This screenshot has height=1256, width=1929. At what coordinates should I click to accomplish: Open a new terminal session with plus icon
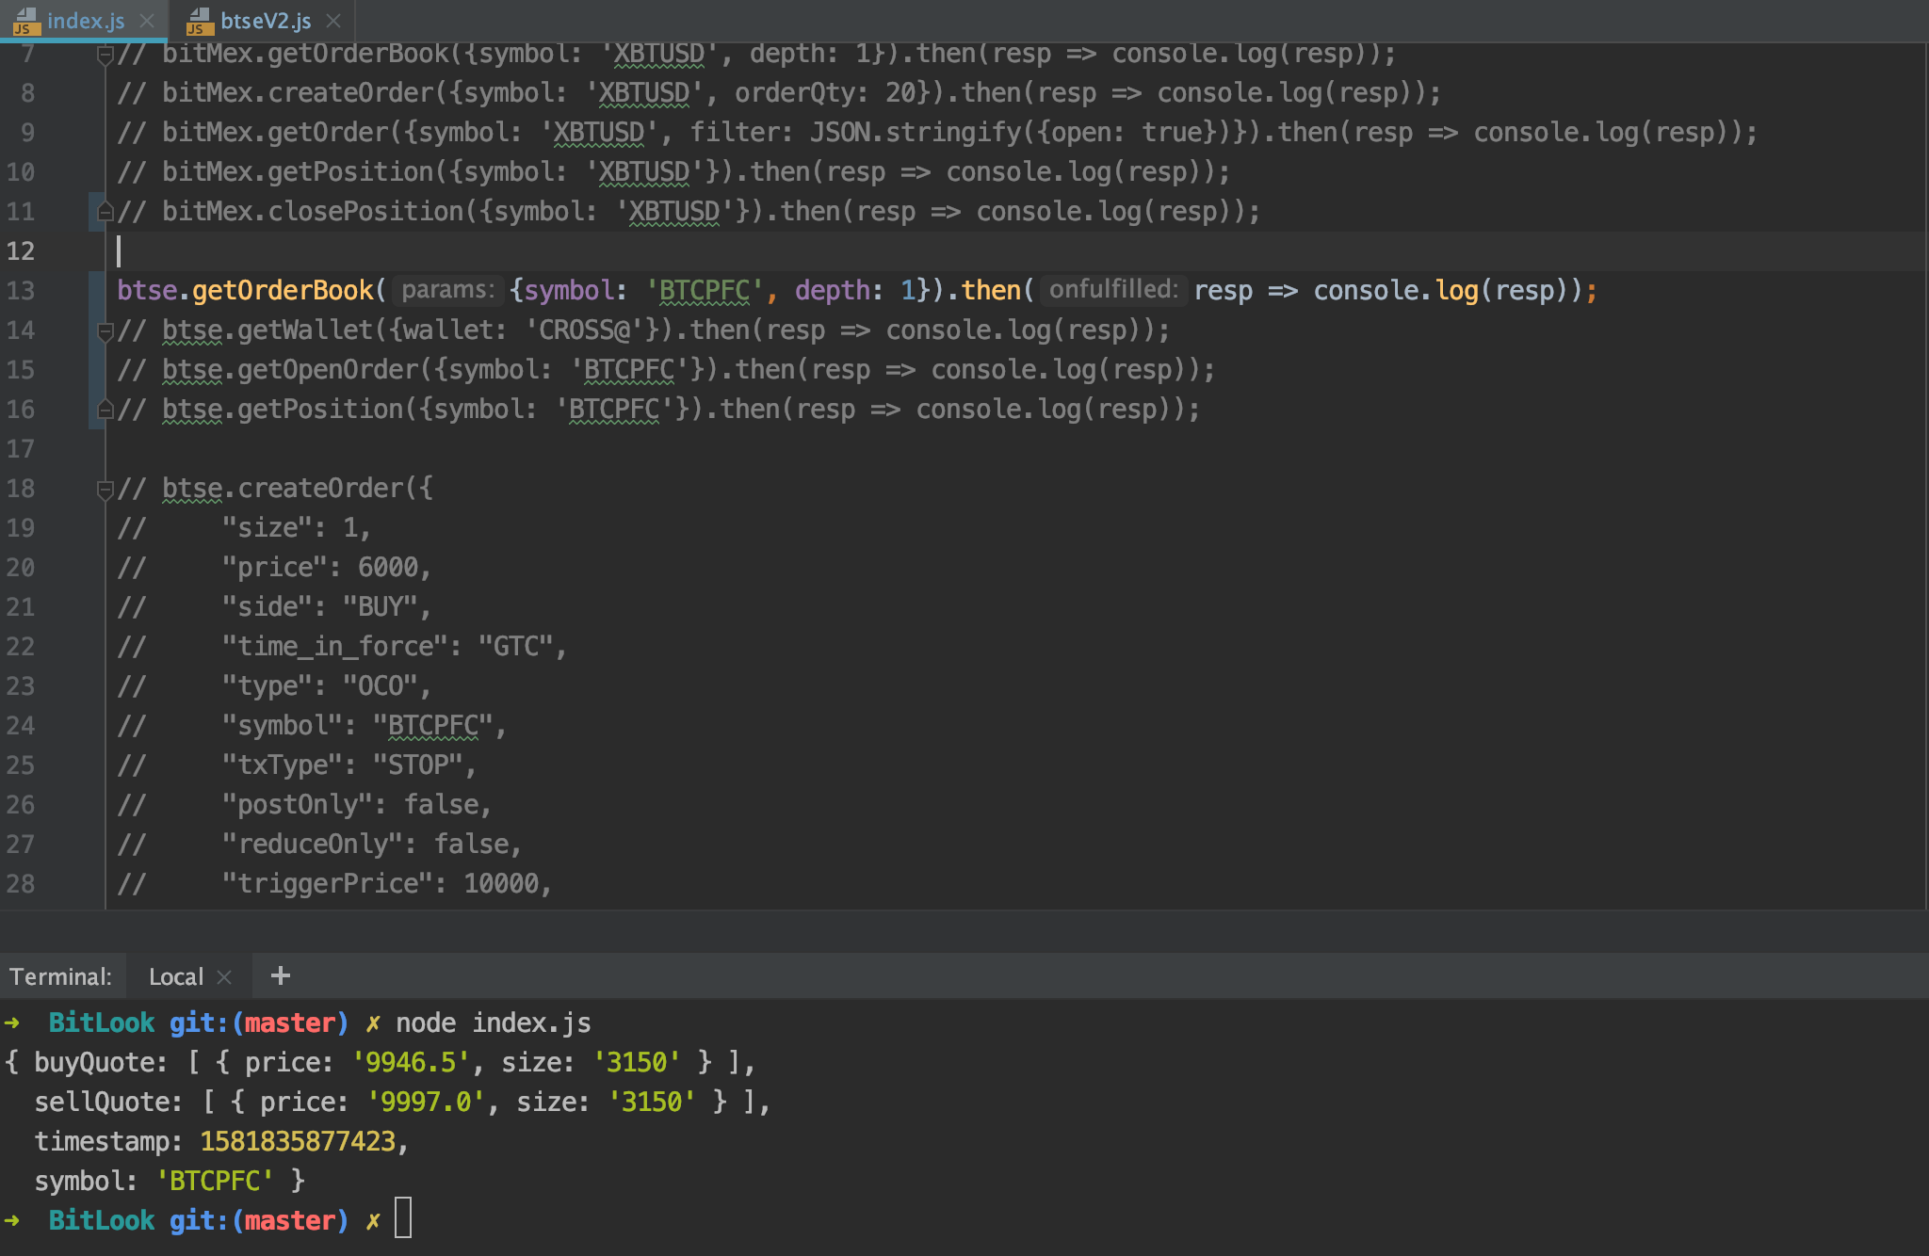pyautogui.click(x=280, y=975)
